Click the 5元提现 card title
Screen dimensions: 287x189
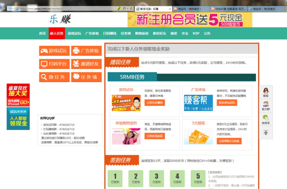pos(198,123)
